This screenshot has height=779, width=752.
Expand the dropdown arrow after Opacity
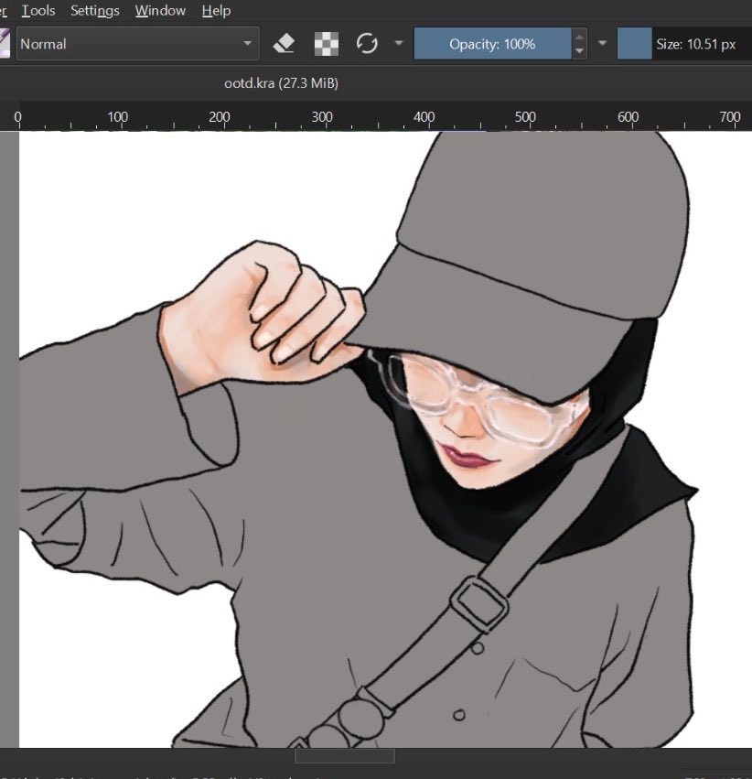tap(602, 43)
